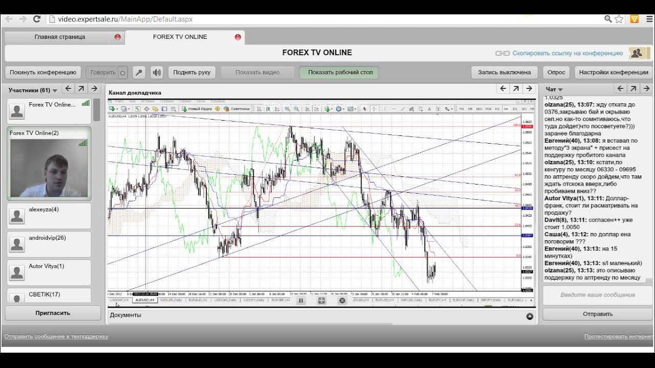The height and width of the screenshot is (368, 655).
Task: Click left arrow in Канал докладчика panel
Action: tap(503, 89)
